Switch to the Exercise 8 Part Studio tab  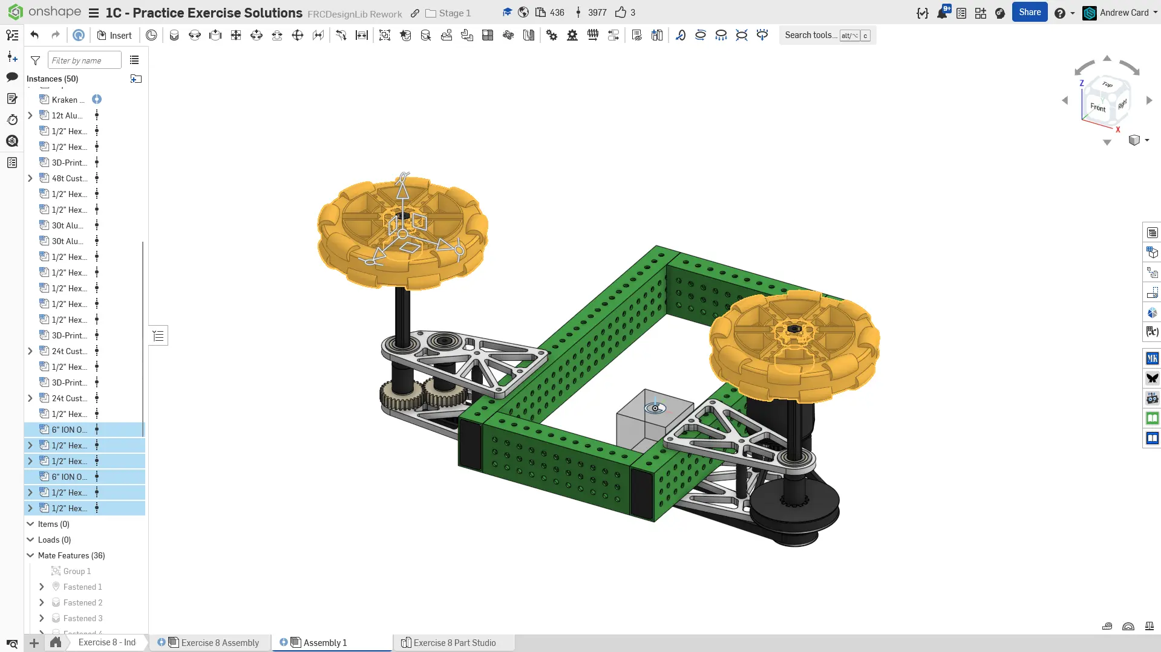(454, 642)
